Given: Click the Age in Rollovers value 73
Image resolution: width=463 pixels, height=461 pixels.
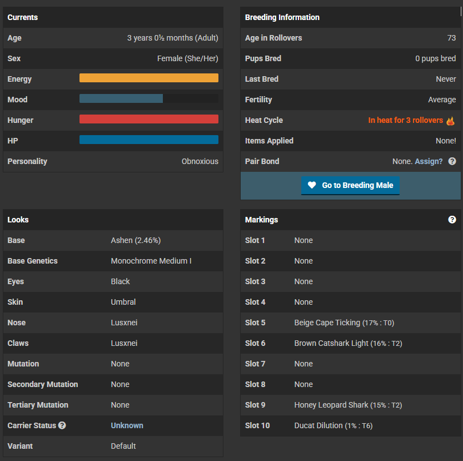Looking at the screenshot, I should click(451, 38).
